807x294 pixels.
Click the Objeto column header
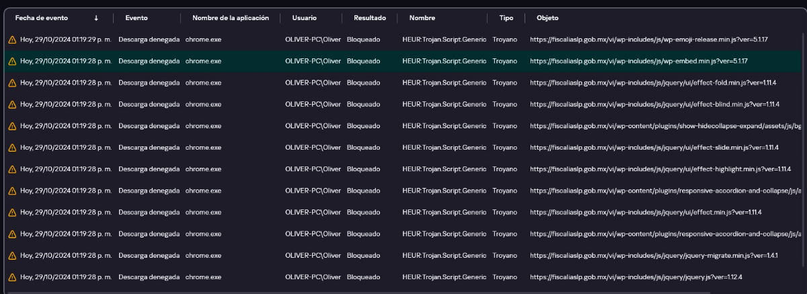pyautogui.click(x=547, y=18)
